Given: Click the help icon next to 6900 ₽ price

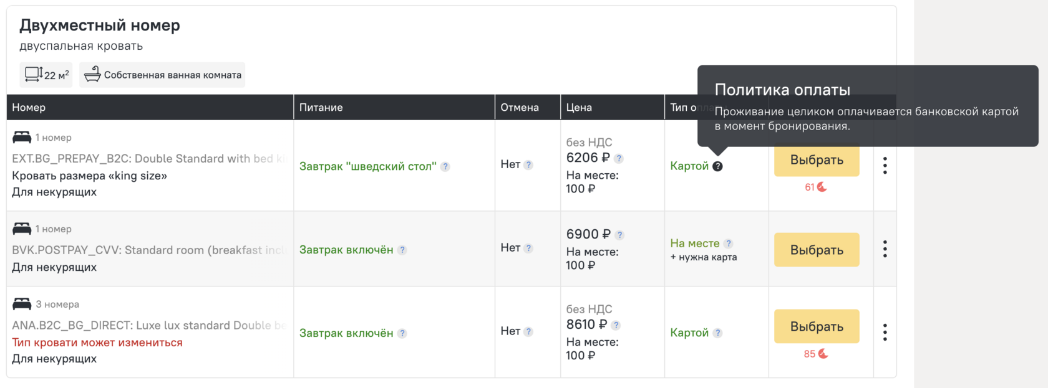Looking at the screenshot, I should click(x=619, y=235).
